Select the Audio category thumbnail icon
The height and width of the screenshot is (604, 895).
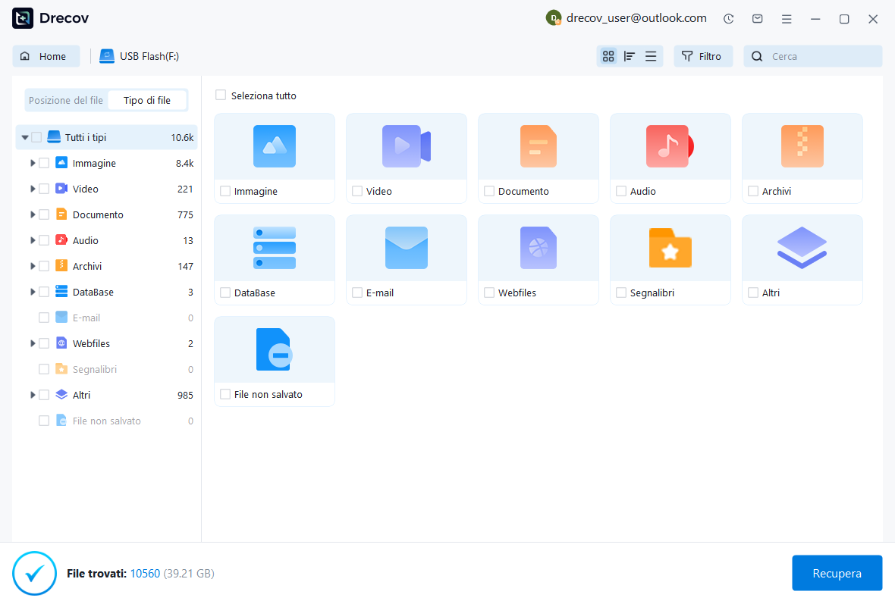(x=670, y=146)
